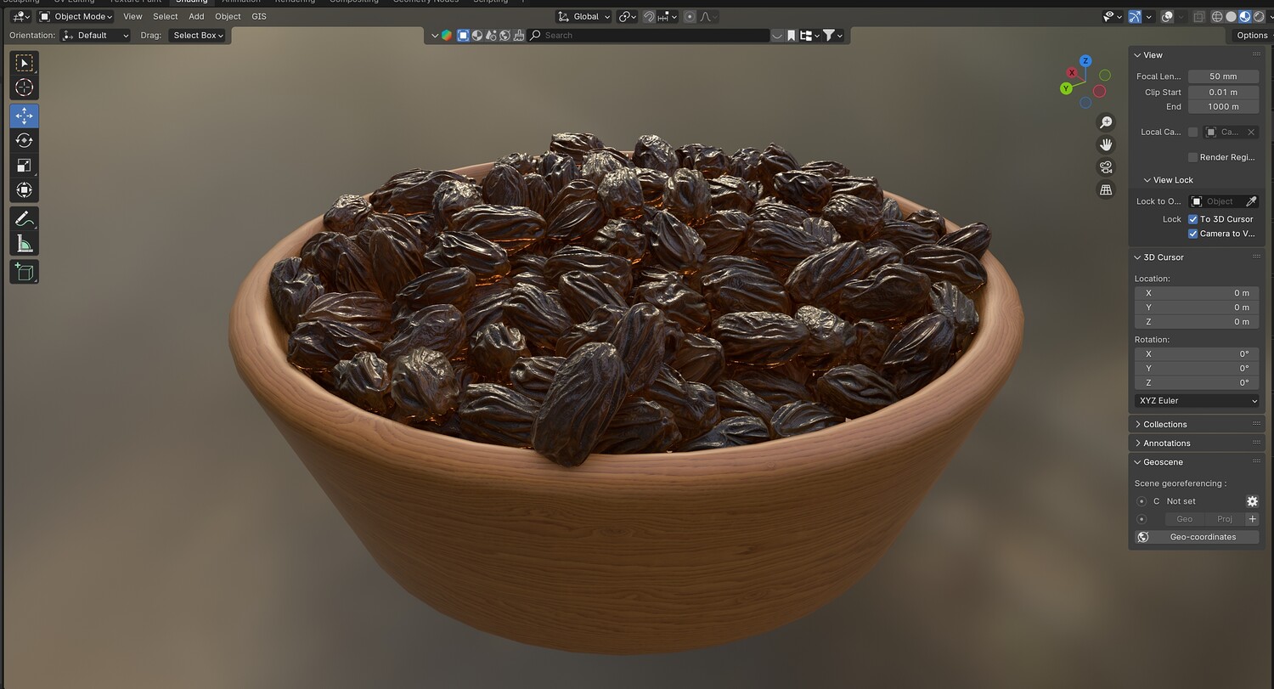The width and height of the screenshot is (1274, 689).
Task: Switch to rendered viewport shading
Action: [1258, 16]
